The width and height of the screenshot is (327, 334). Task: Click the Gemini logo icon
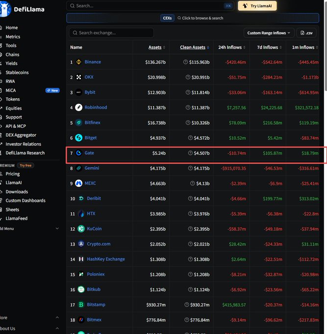point(78,168)
